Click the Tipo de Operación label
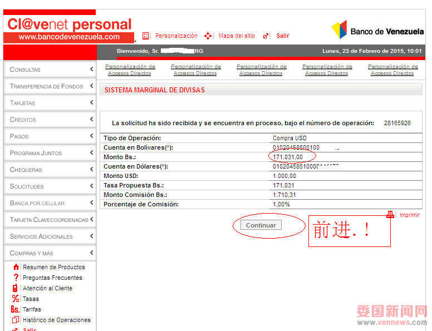This screenshot has width=432, height=331. (132, 138)
